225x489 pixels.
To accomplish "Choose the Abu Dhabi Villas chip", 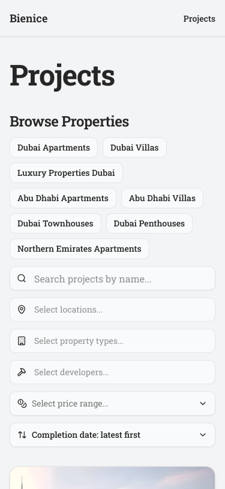I will click(x=162, y=198).
